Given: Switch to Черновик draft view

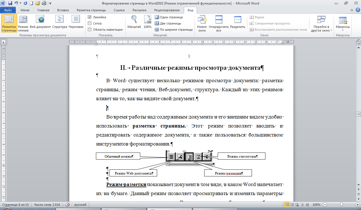Looking at the screenshot, I should [76, 22].
